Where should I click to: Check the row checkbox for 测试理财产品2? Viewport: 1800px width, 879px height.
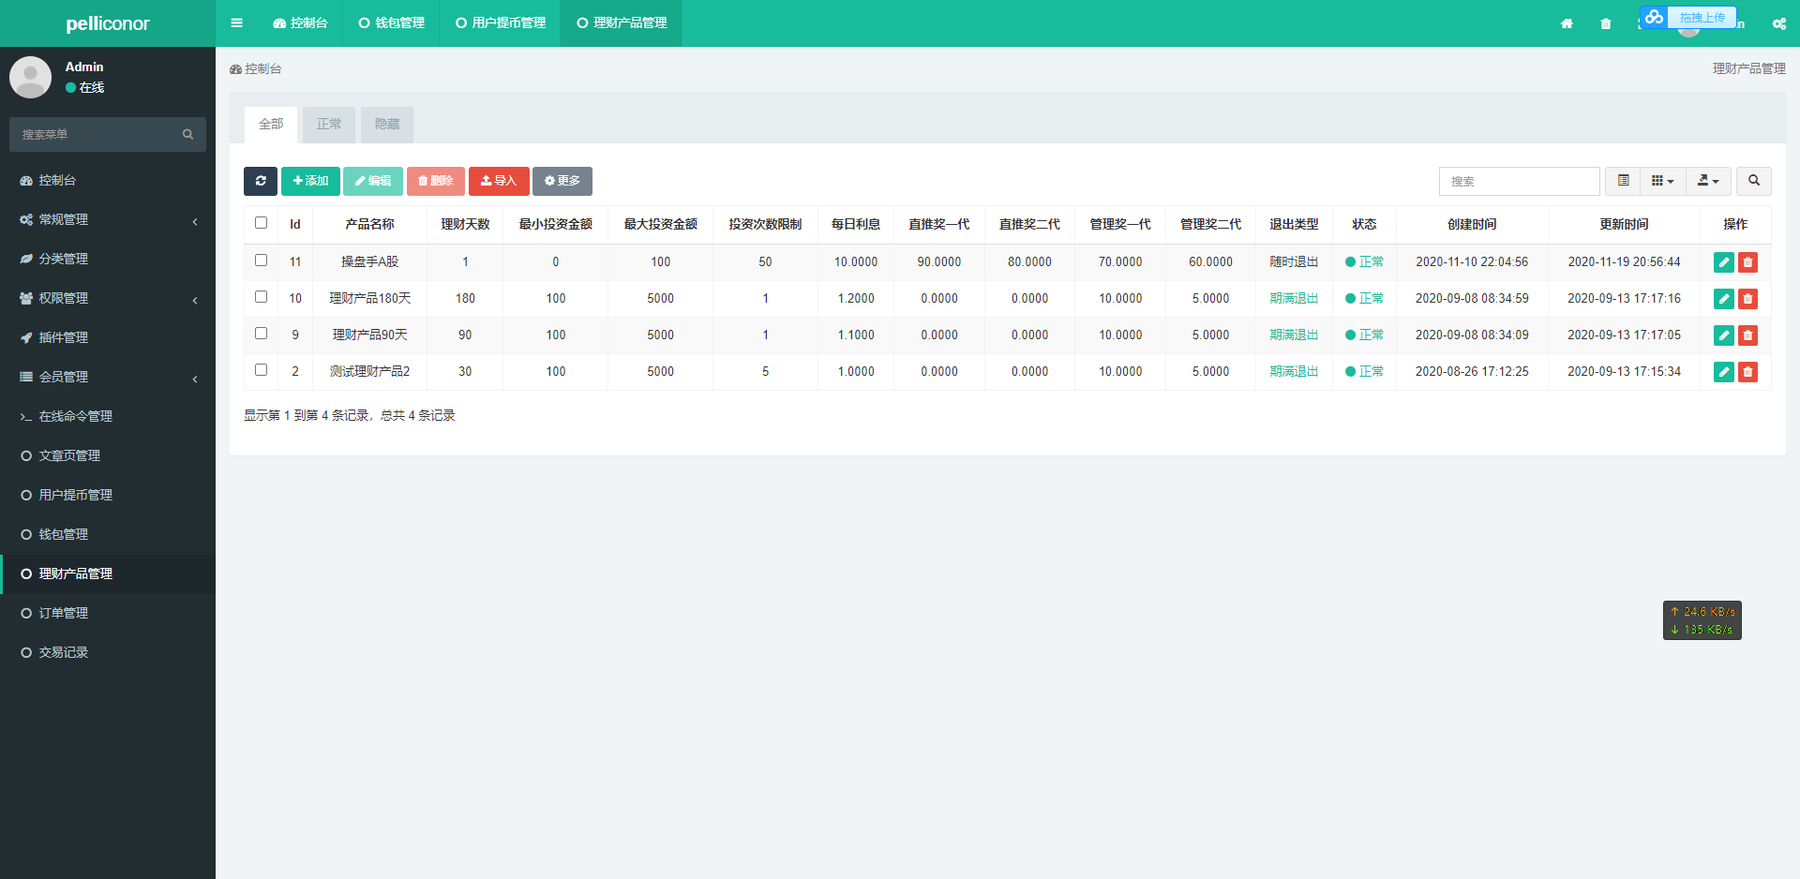(261, 369)
